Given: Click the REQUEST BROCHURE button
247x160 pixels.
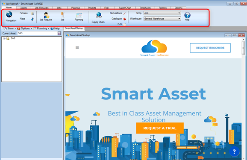Looking at the screenshot, I should click(210, 48).
